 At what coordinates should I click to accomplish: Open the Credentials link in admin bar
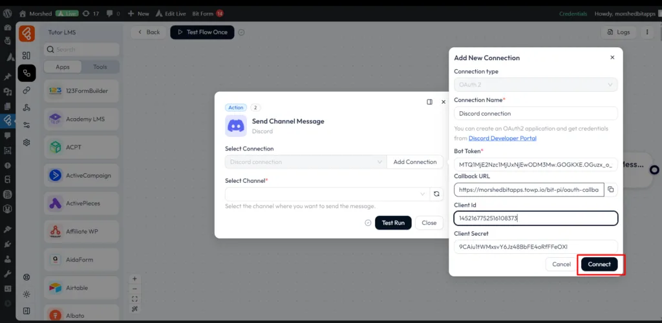pyautogui.click(x=573, y=14)
